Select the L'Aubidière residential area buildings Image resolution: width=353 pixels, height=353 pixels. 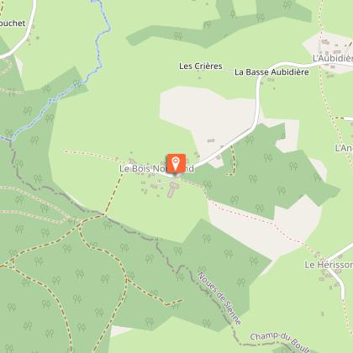(x=330, y=48)
